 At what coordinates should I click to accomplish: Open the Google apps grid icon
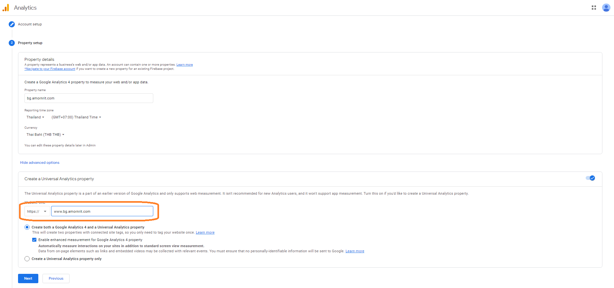594,8
